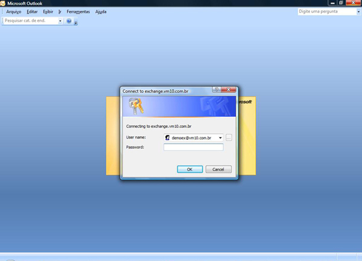Close the Connect to exchange dialog
Image resolution: width=362 pixels, height=261 pixels.
pos(229,89)
